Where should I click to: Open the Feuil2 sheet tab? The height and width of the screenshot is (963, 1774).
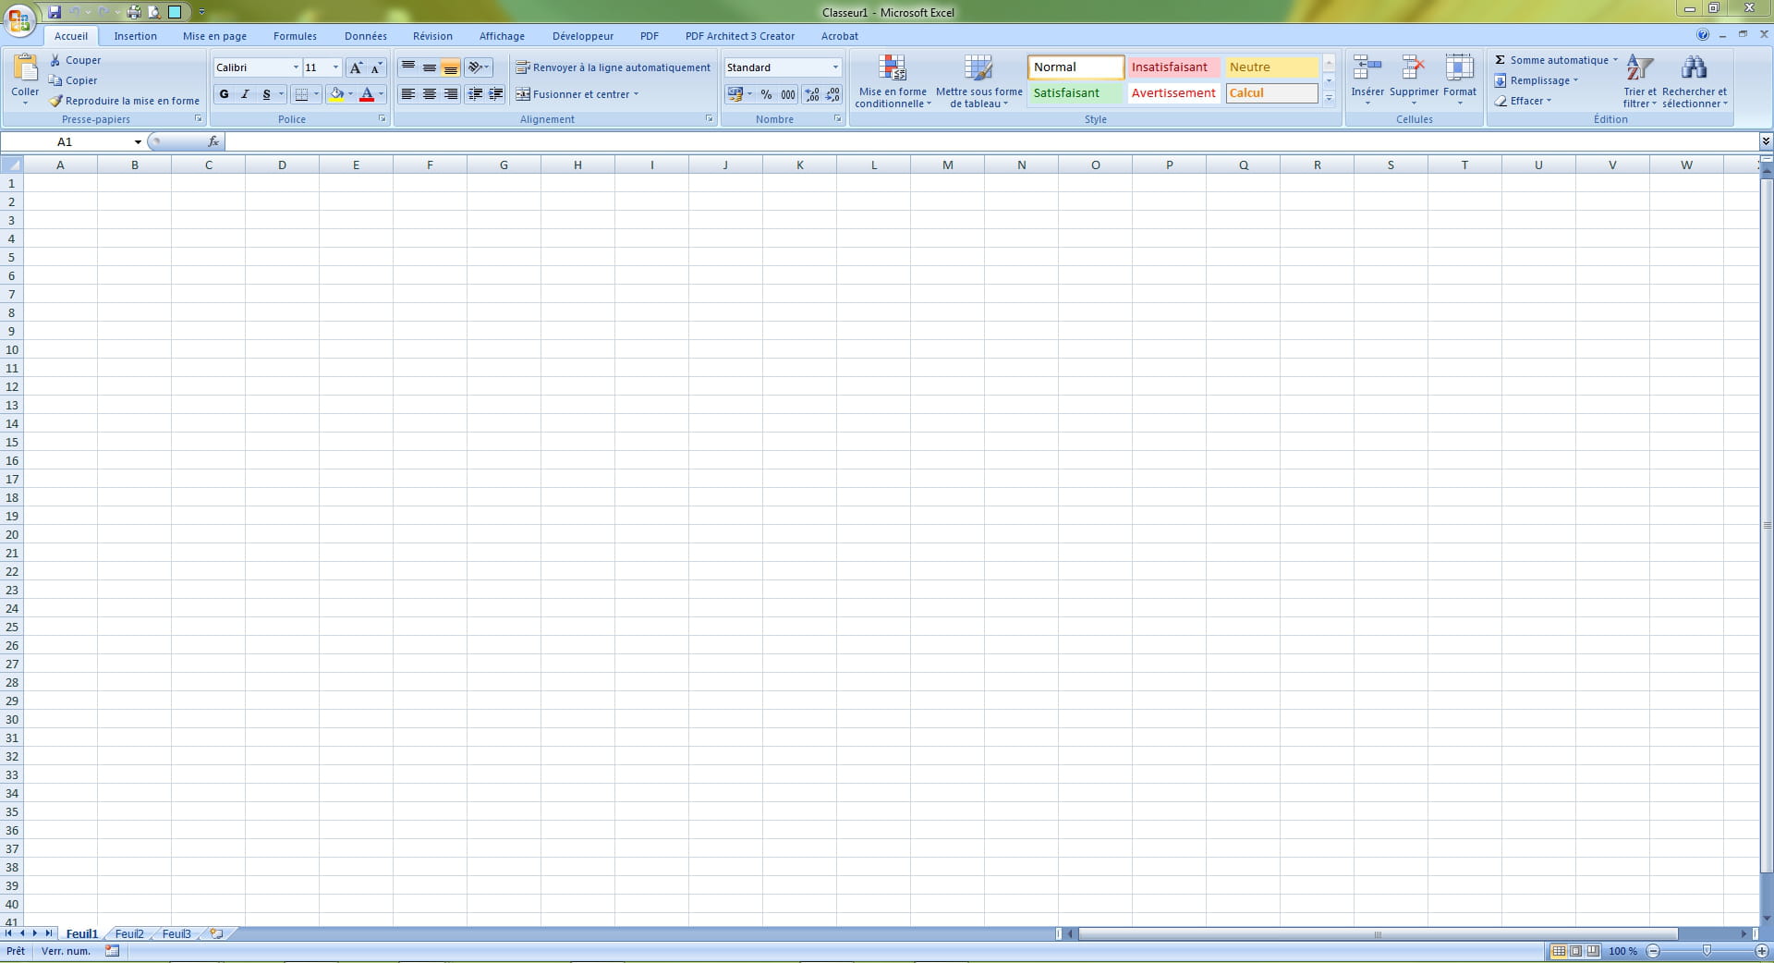129,934
